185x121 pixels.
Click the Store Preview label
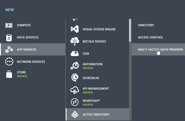click(22, 76)
